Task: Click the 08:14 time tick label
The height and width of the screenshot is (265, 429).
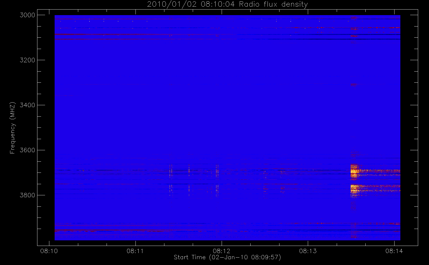Action: 394,251
